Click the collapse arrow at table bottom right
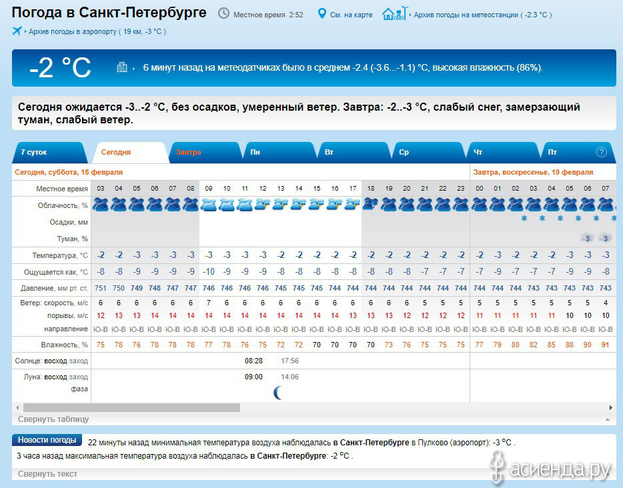The width and height of the screenshot is (623, 488). tap(608, 419)
